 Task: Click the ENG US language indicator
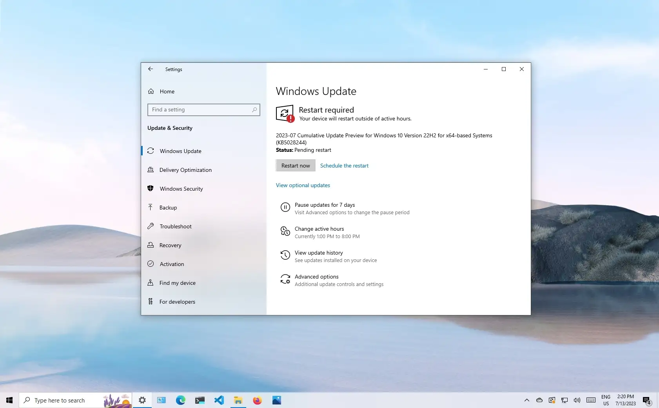pyautogui.click(x=606, y=400)
